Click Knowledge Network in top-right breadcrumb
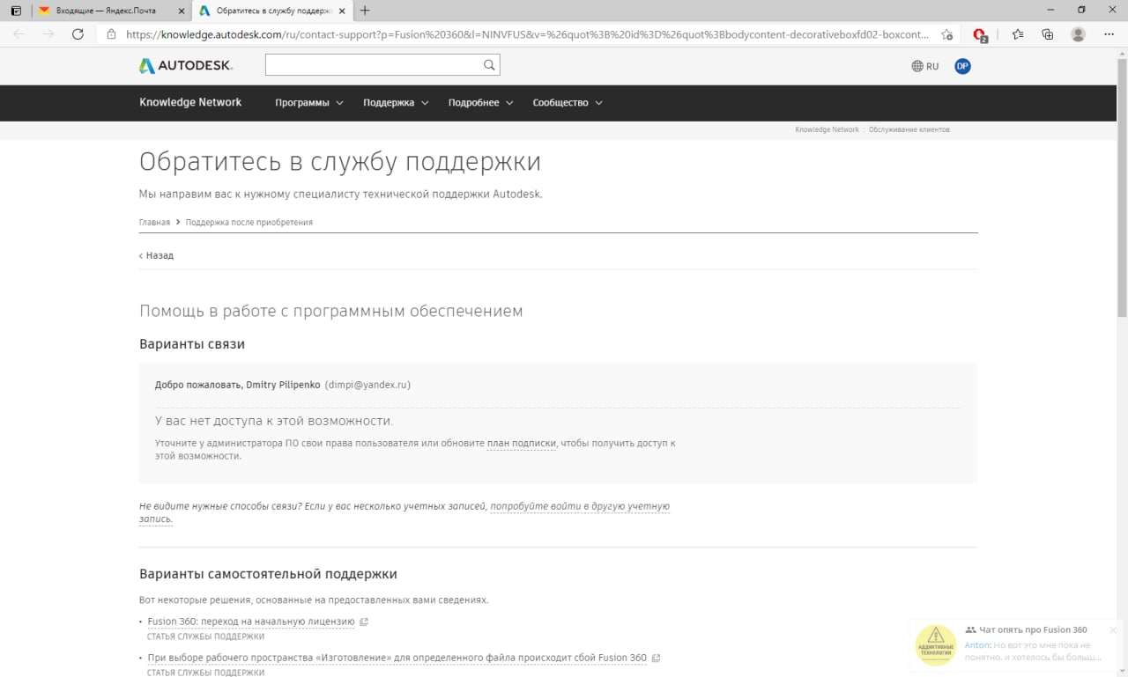 point(827,129)
